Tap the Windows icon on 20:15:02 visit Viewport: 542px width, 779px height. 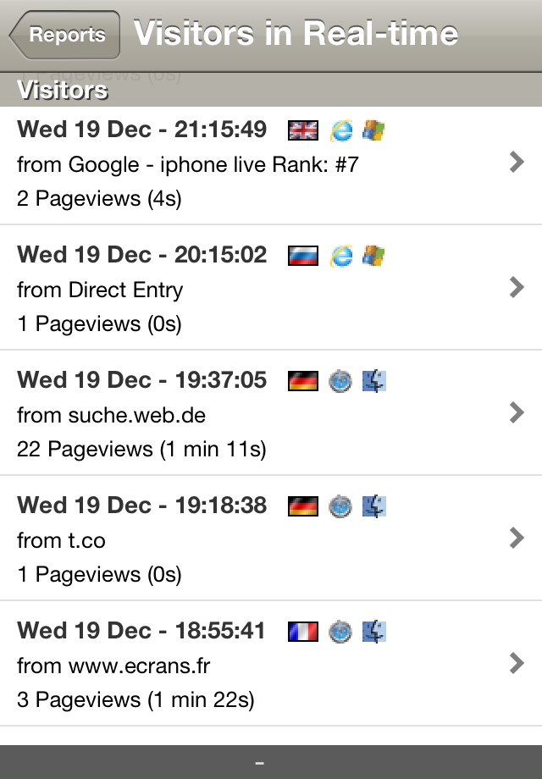click(373, 256)
